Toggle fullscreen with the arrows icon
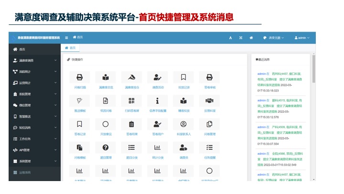344x194 pixels. pyautogui.click(x=241, y=38)
